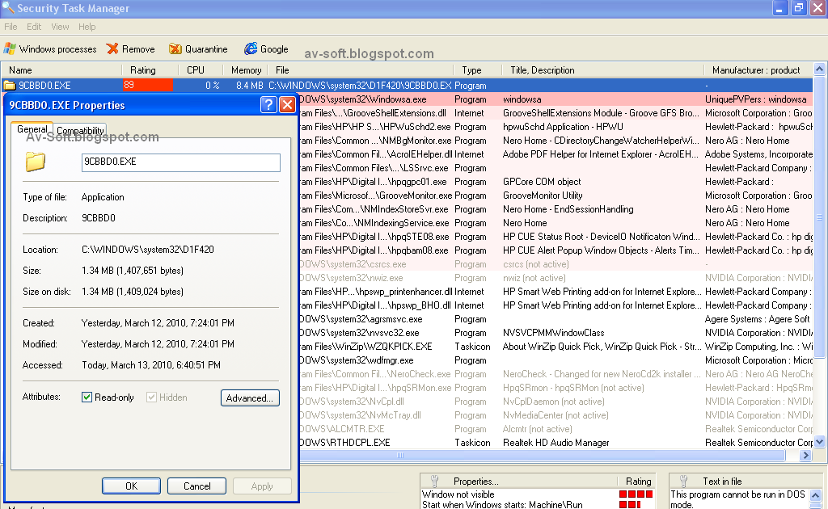Click the Rating header in Properties panel
This screenshot has width=828, height=509.
pos(638,481)
